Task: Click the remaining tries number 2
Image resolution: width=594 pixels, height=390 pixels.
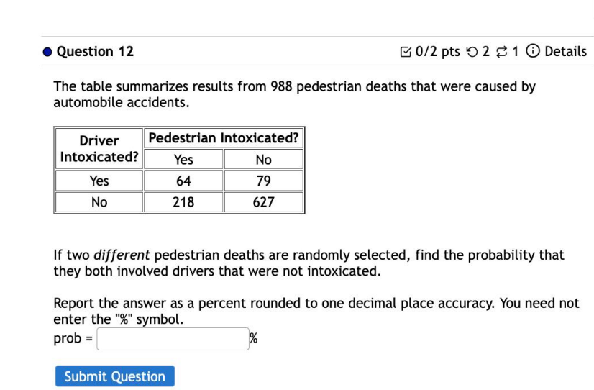Action: click(x=485, y=52)
